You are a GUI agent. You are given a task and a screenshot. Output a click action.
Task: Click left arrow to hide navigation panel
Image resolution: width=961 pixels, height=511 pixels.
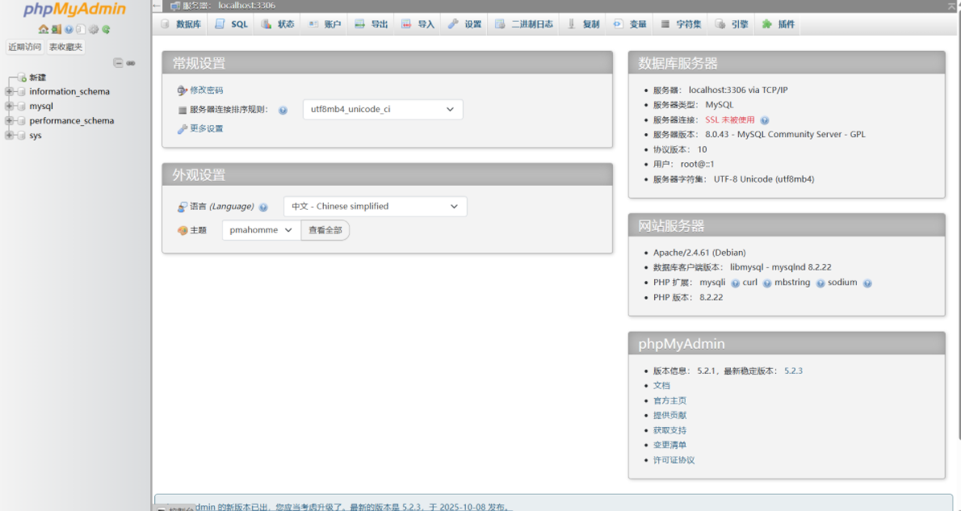click(x=157, y=6)
